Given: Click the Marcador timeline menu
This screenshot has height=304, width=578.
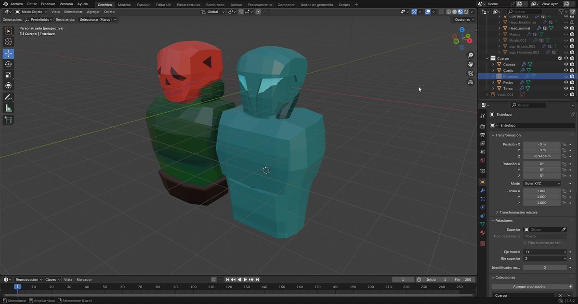Looking at the screenshot, I should (84, 279).
